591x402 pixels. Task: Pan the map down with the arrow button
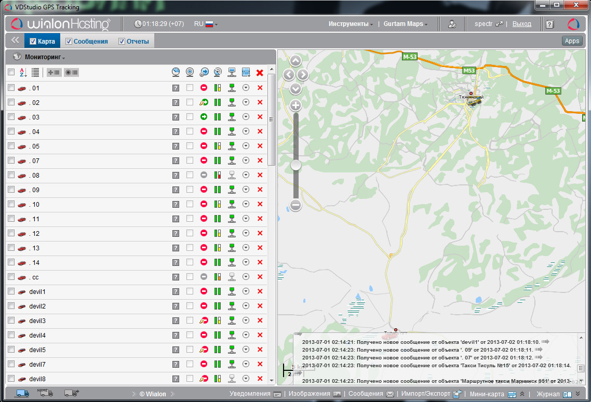point(295,89)
